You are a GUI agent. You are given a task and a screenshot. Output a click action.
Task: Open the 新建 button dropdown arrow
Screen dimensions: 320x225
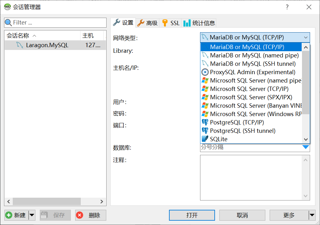32,215
